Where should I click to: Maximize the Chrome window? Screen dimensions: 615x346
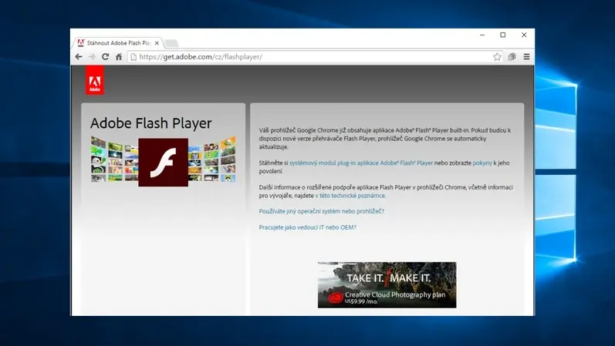click(x=503, y=35)
